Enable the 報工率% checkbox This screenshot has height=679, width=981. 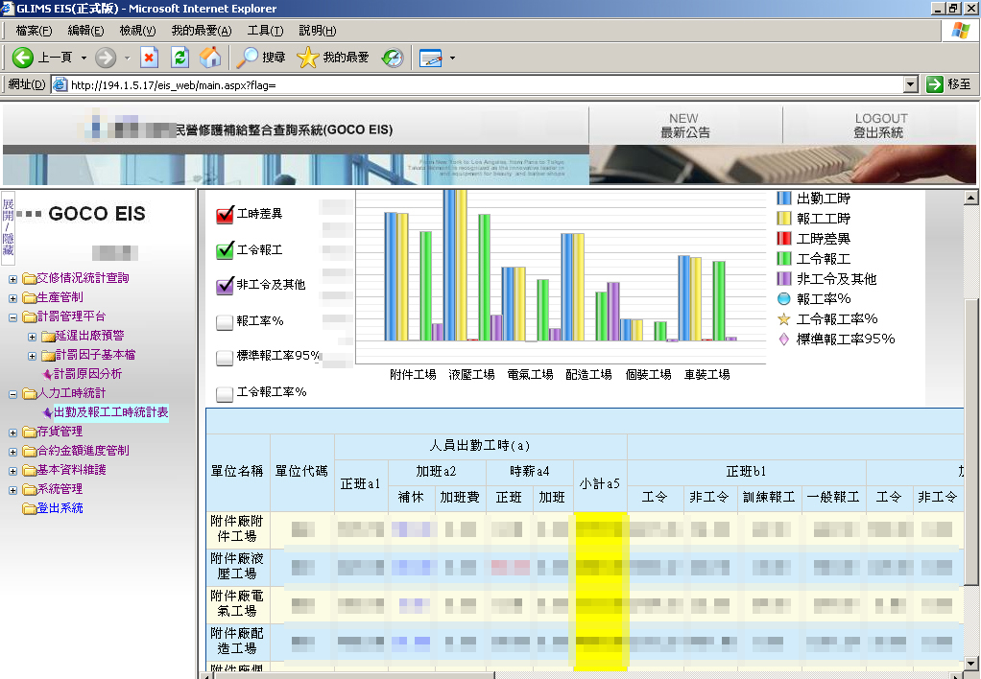(226, 322)
